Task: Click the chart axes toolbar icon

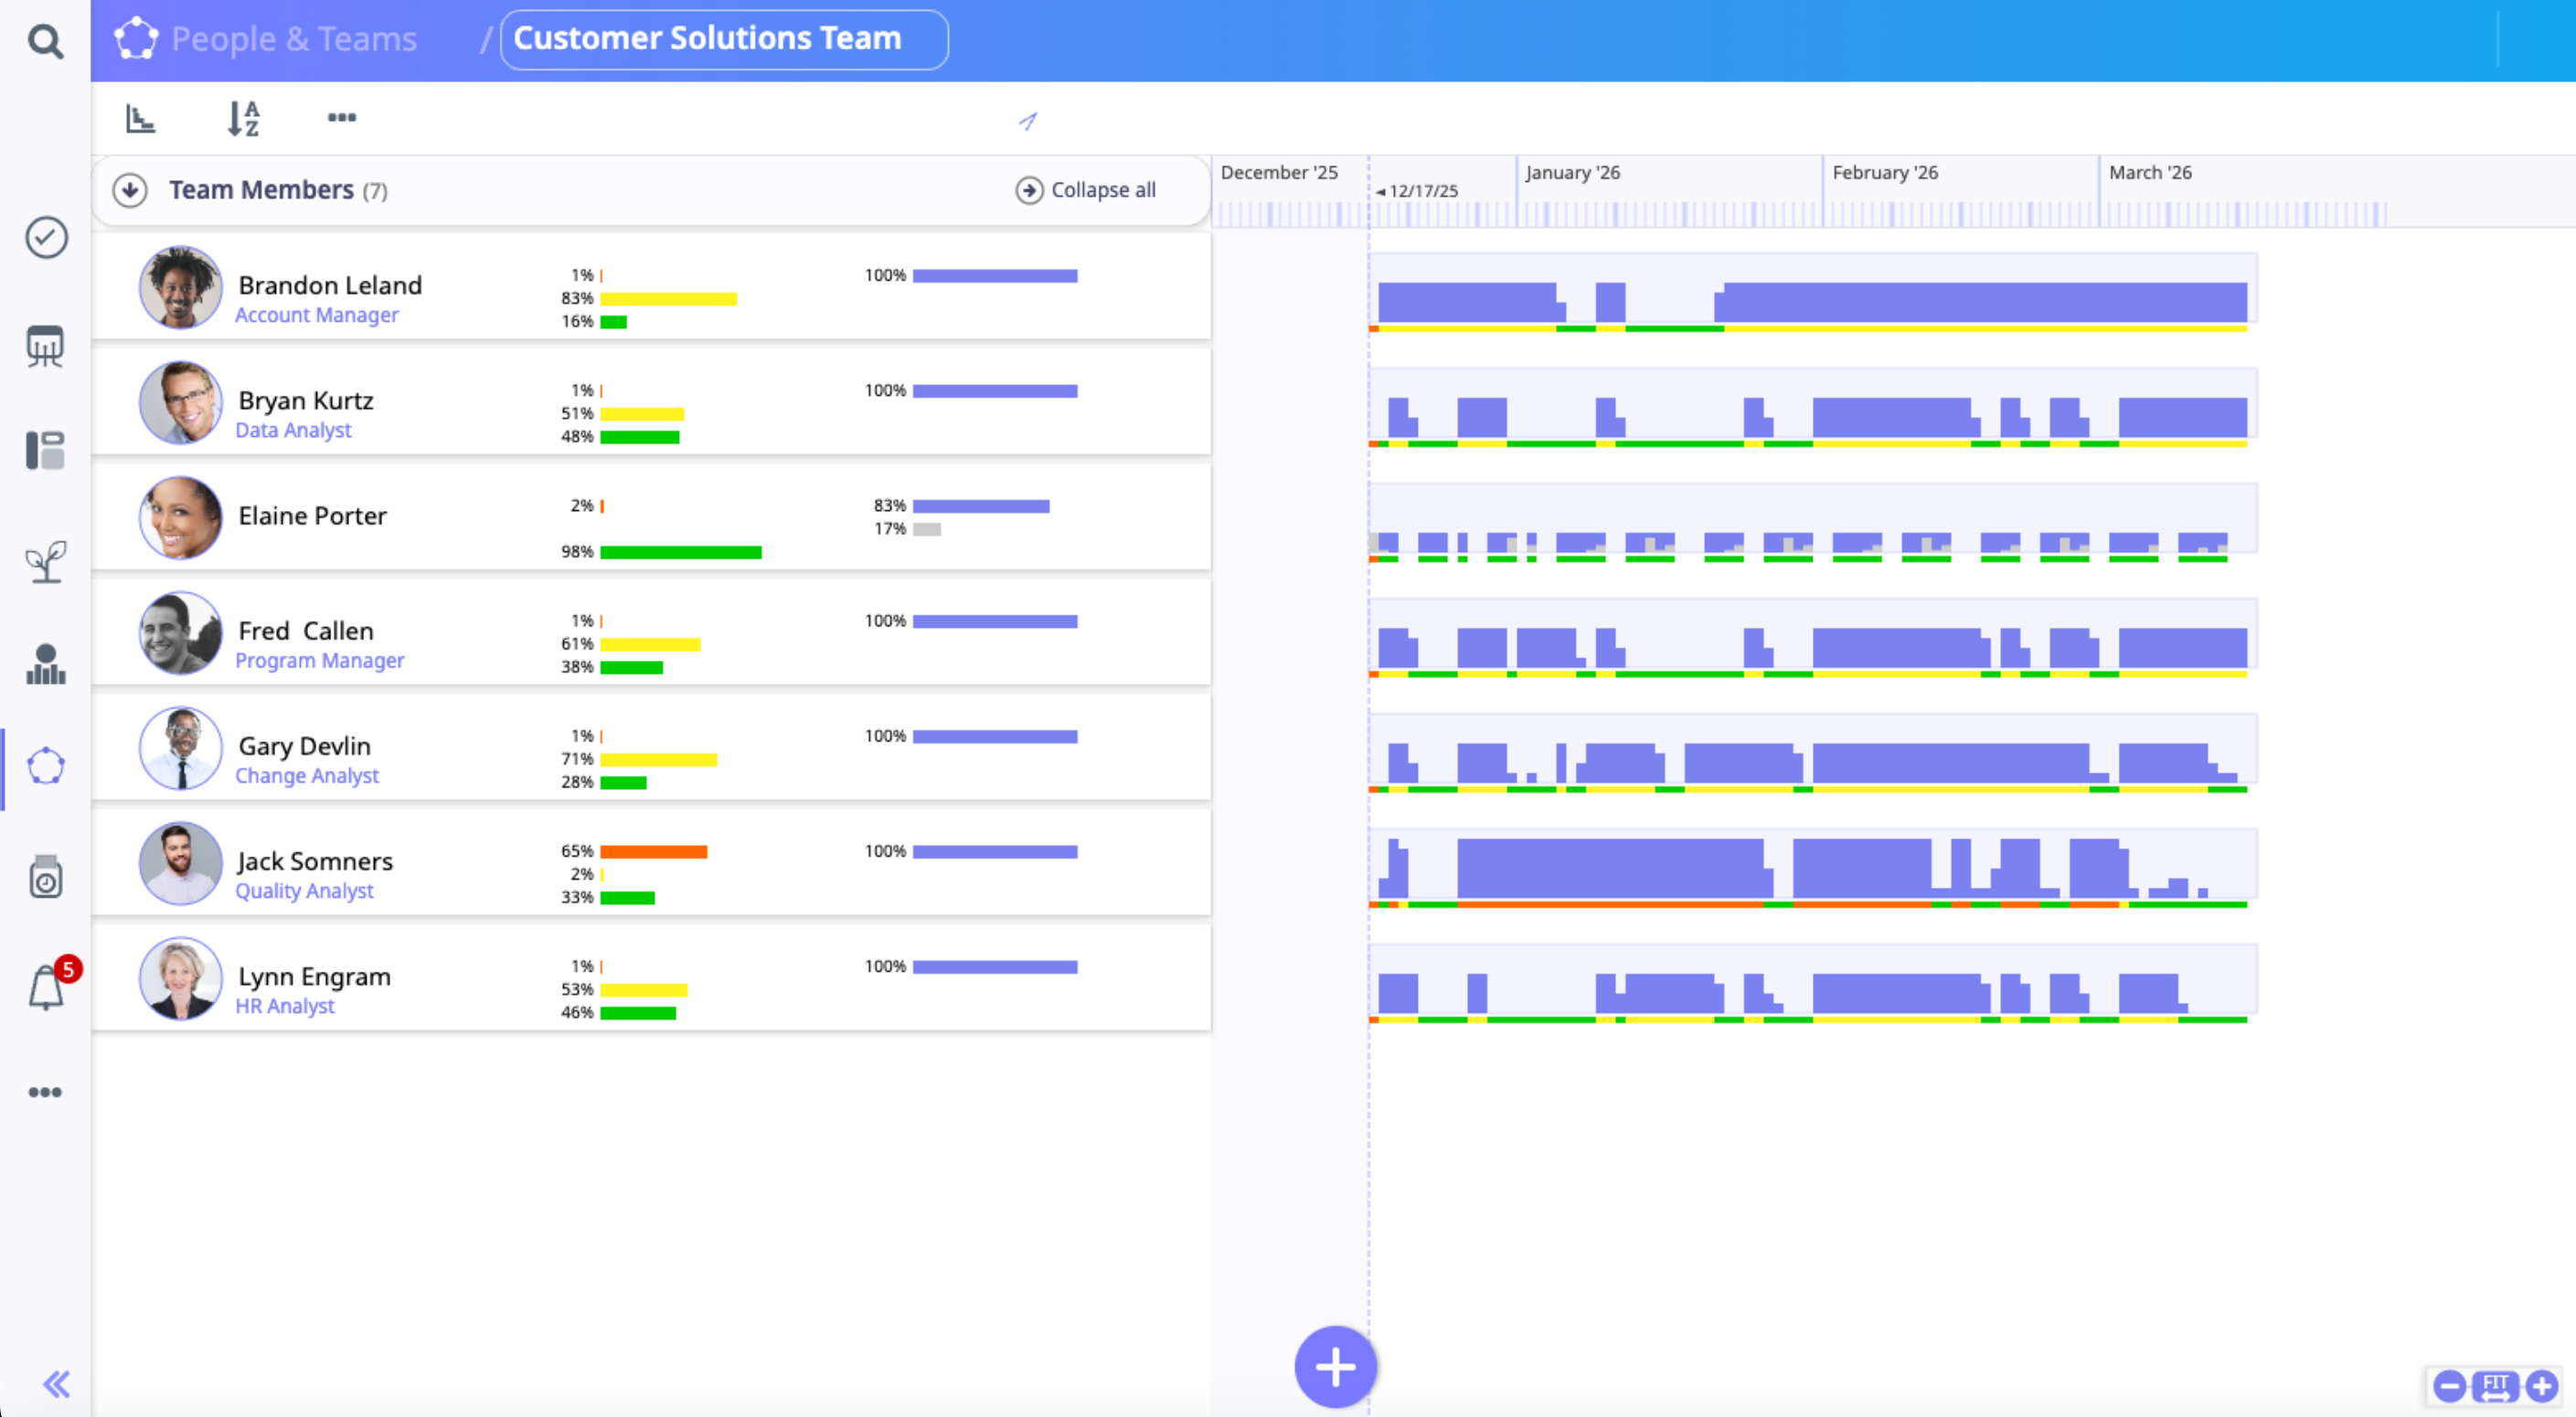Action: click(x=140, y=118)
